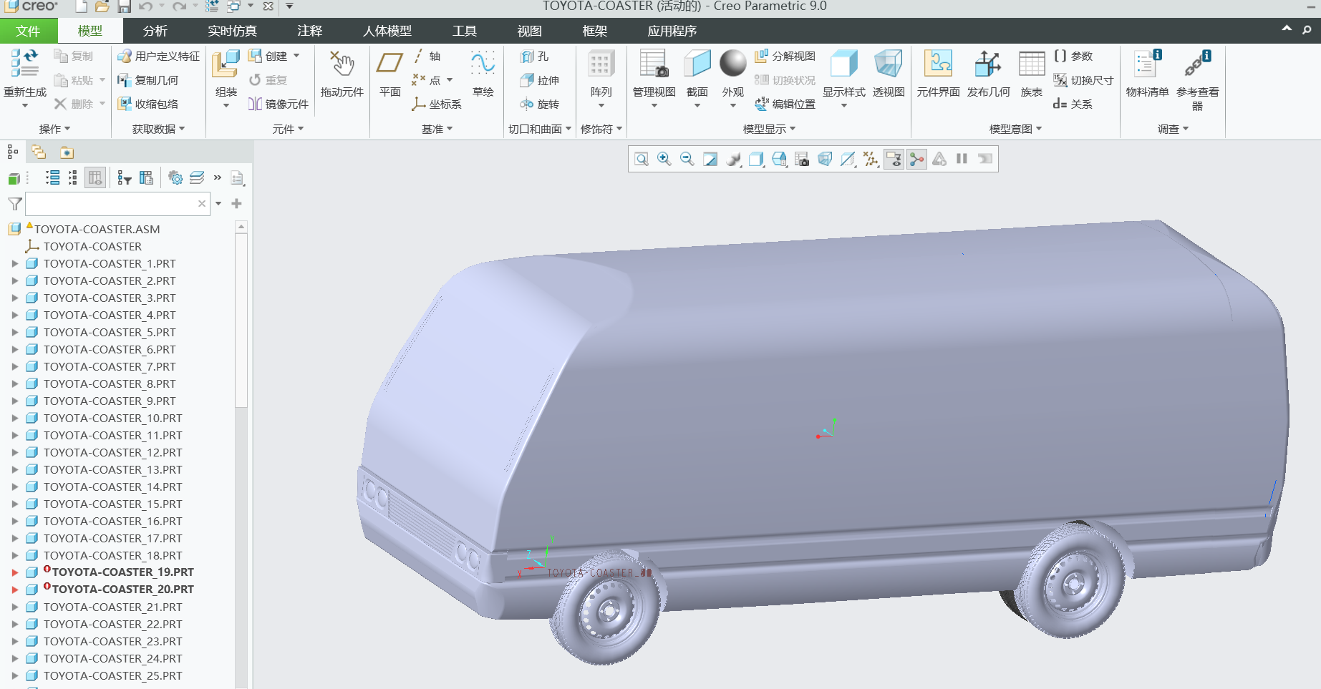
Task: Toggle perspective view in graphics toolbar
Action: tap(825, 159)
